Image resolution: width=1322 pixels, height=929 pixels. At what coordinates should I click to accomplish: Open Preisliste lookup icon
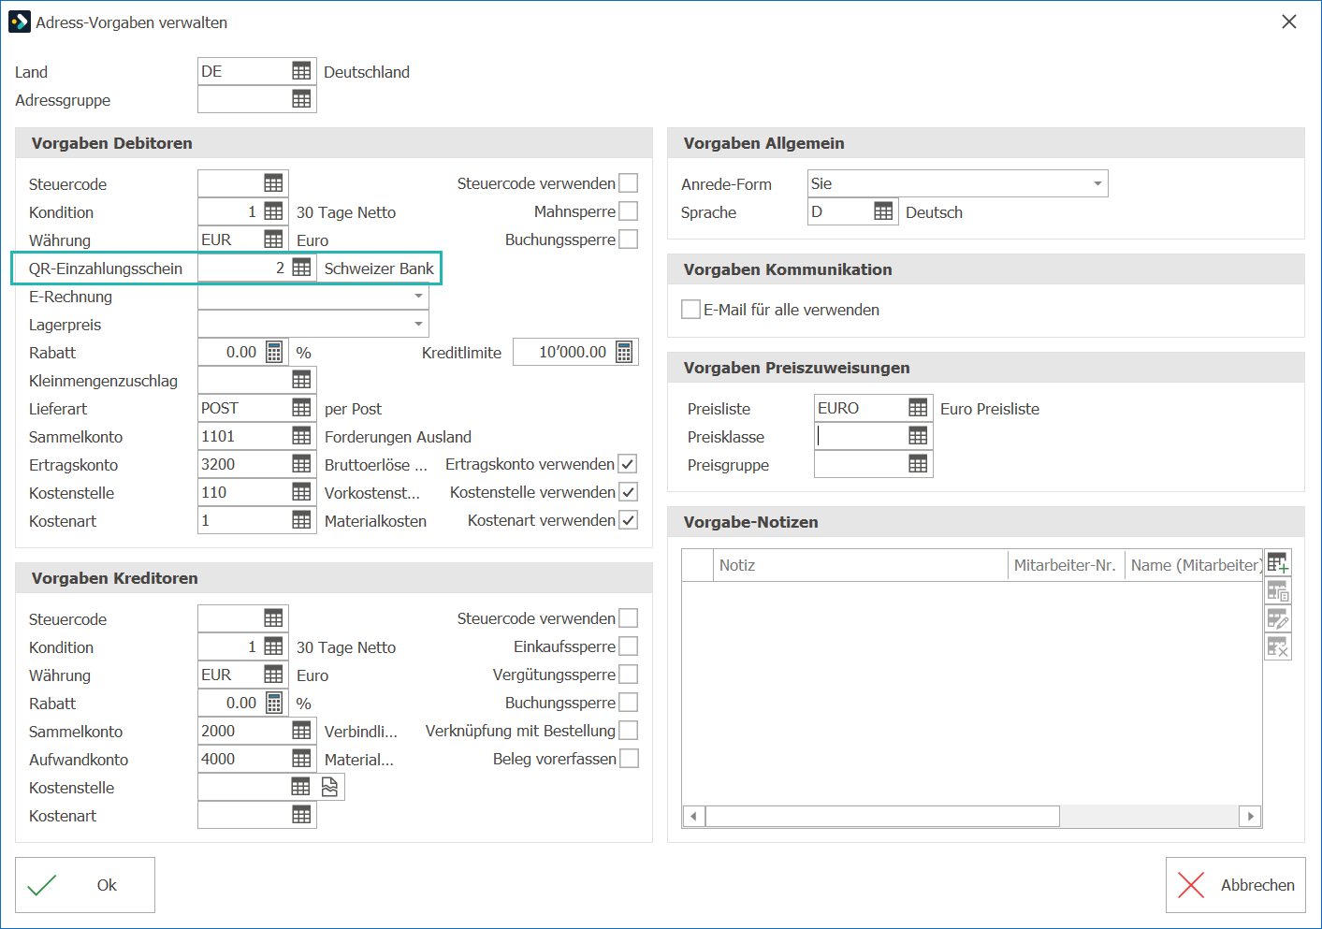click(x=918, y=408)
